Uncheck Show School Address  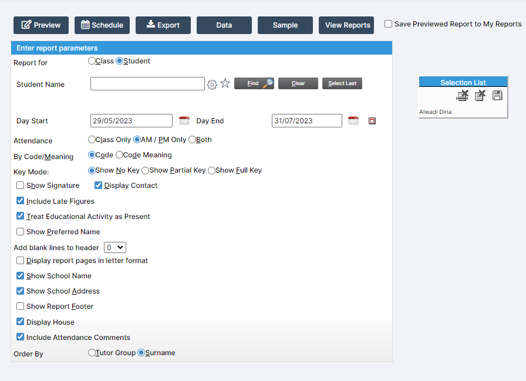20,291
